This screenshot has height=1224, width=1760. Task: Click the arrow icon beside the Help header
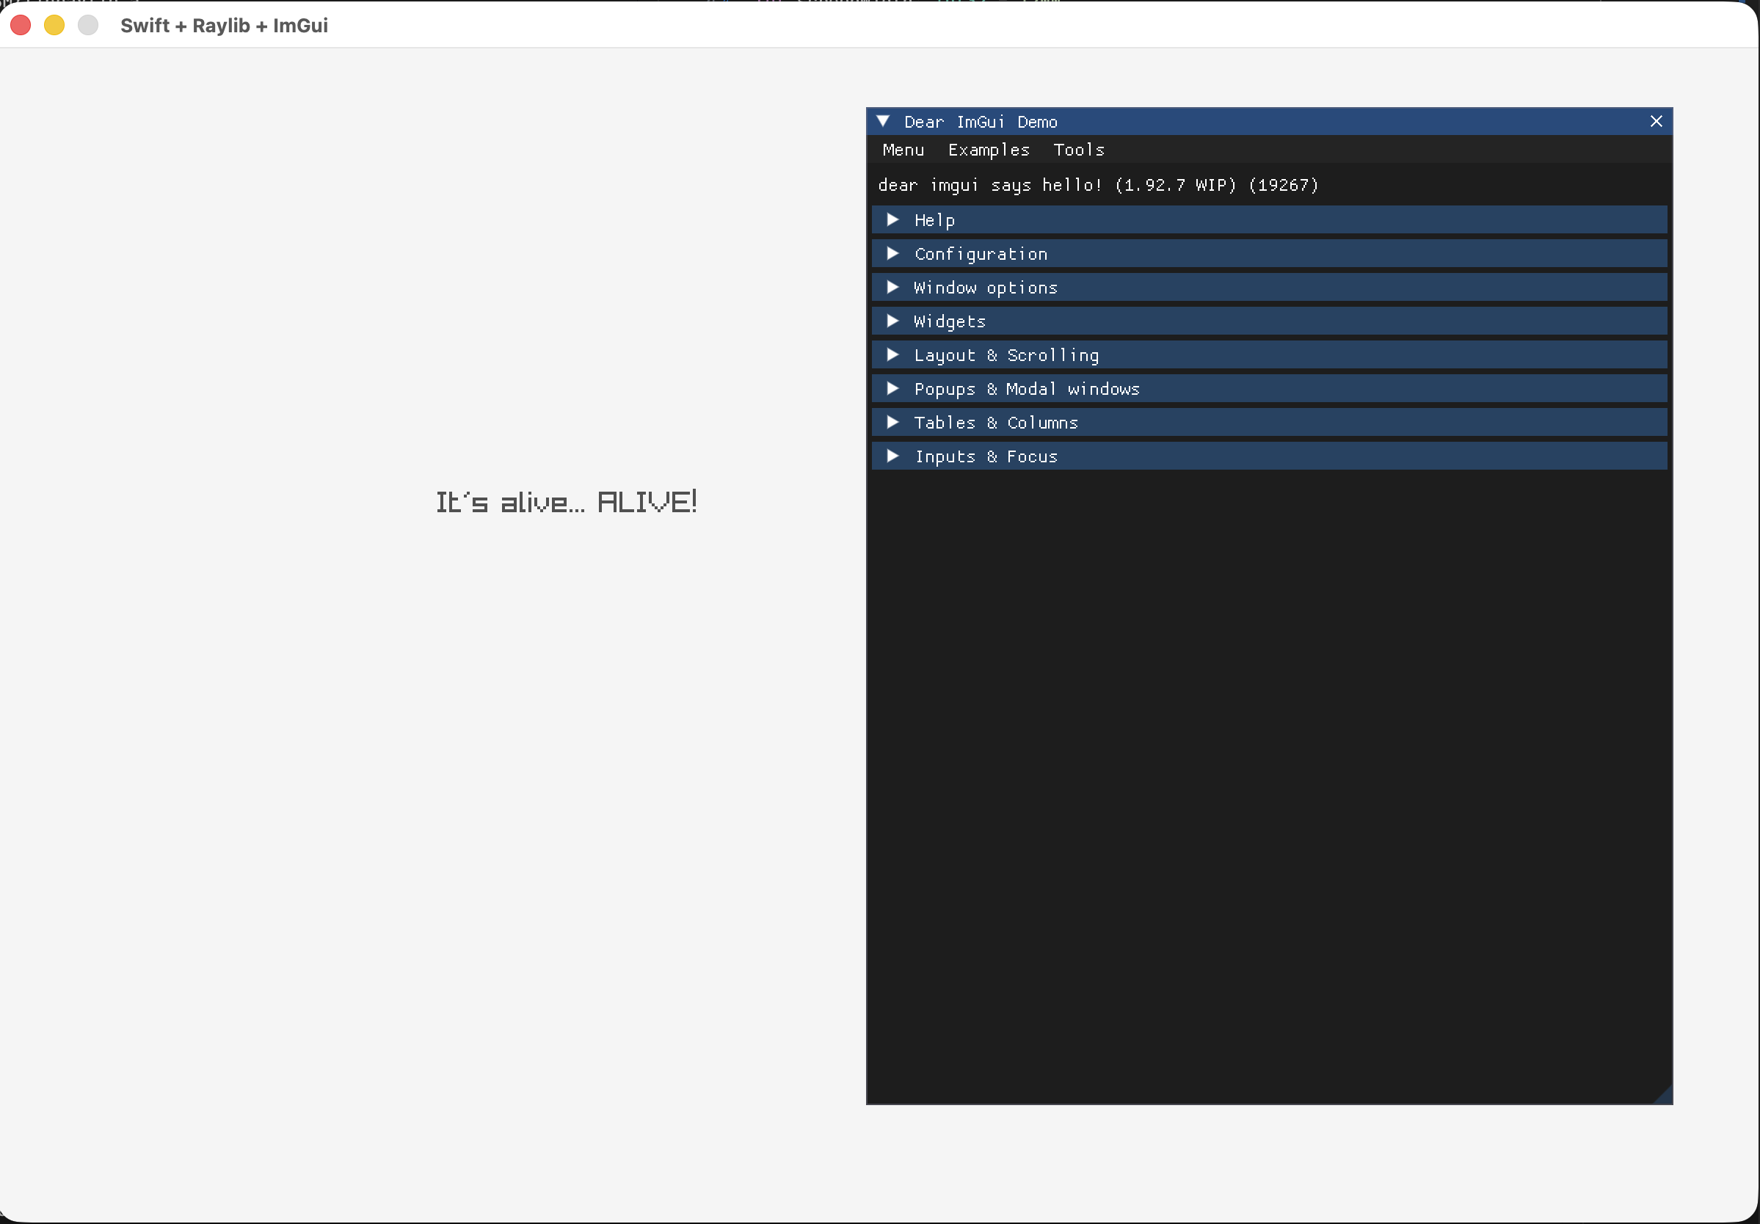892,220
